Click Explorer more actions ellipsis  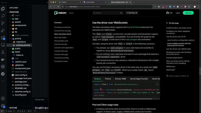click(29, 8)
